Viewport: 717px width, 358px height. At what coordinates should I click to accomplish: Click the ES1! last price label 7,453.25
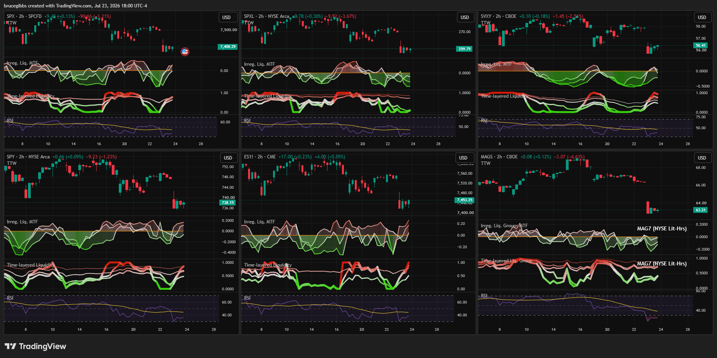(x=464, y=200)
